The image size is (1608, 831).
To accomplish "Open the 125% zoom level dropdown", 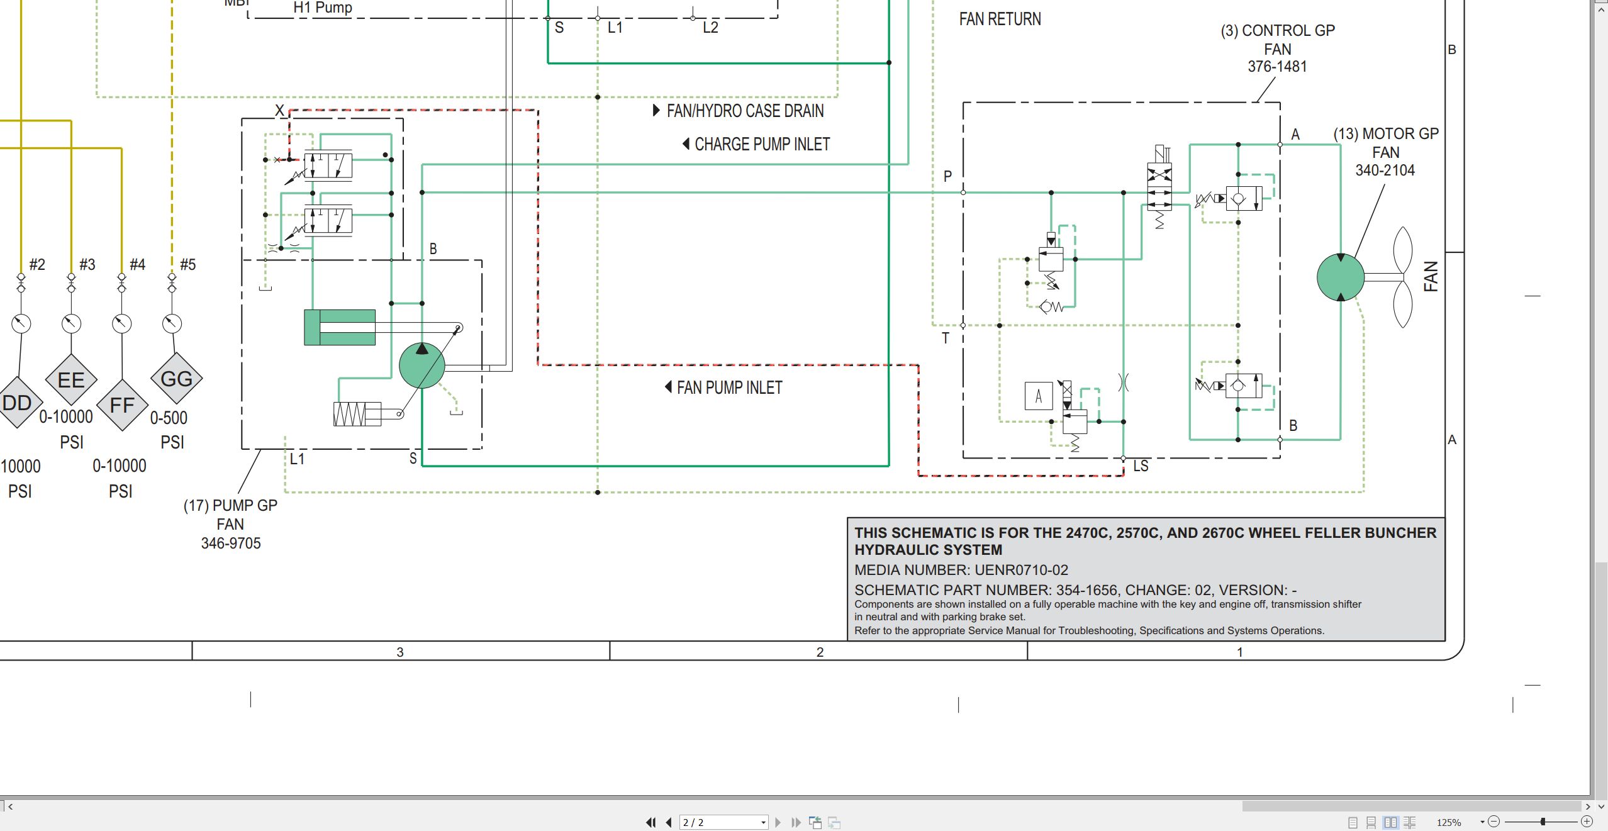I will 1482,822.
